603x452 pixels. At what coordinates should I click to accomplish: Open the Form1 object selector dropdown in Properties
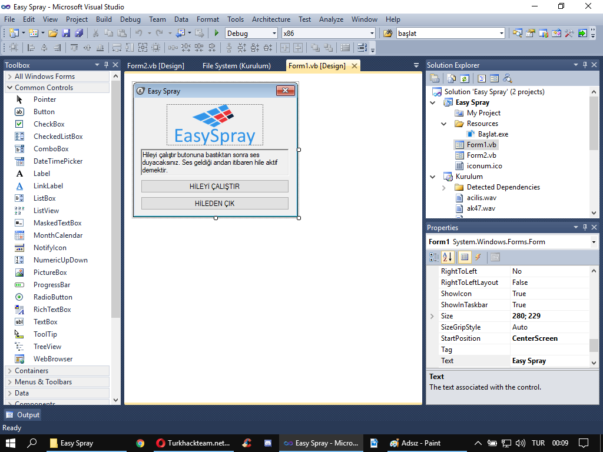click(x=594, y=242)
